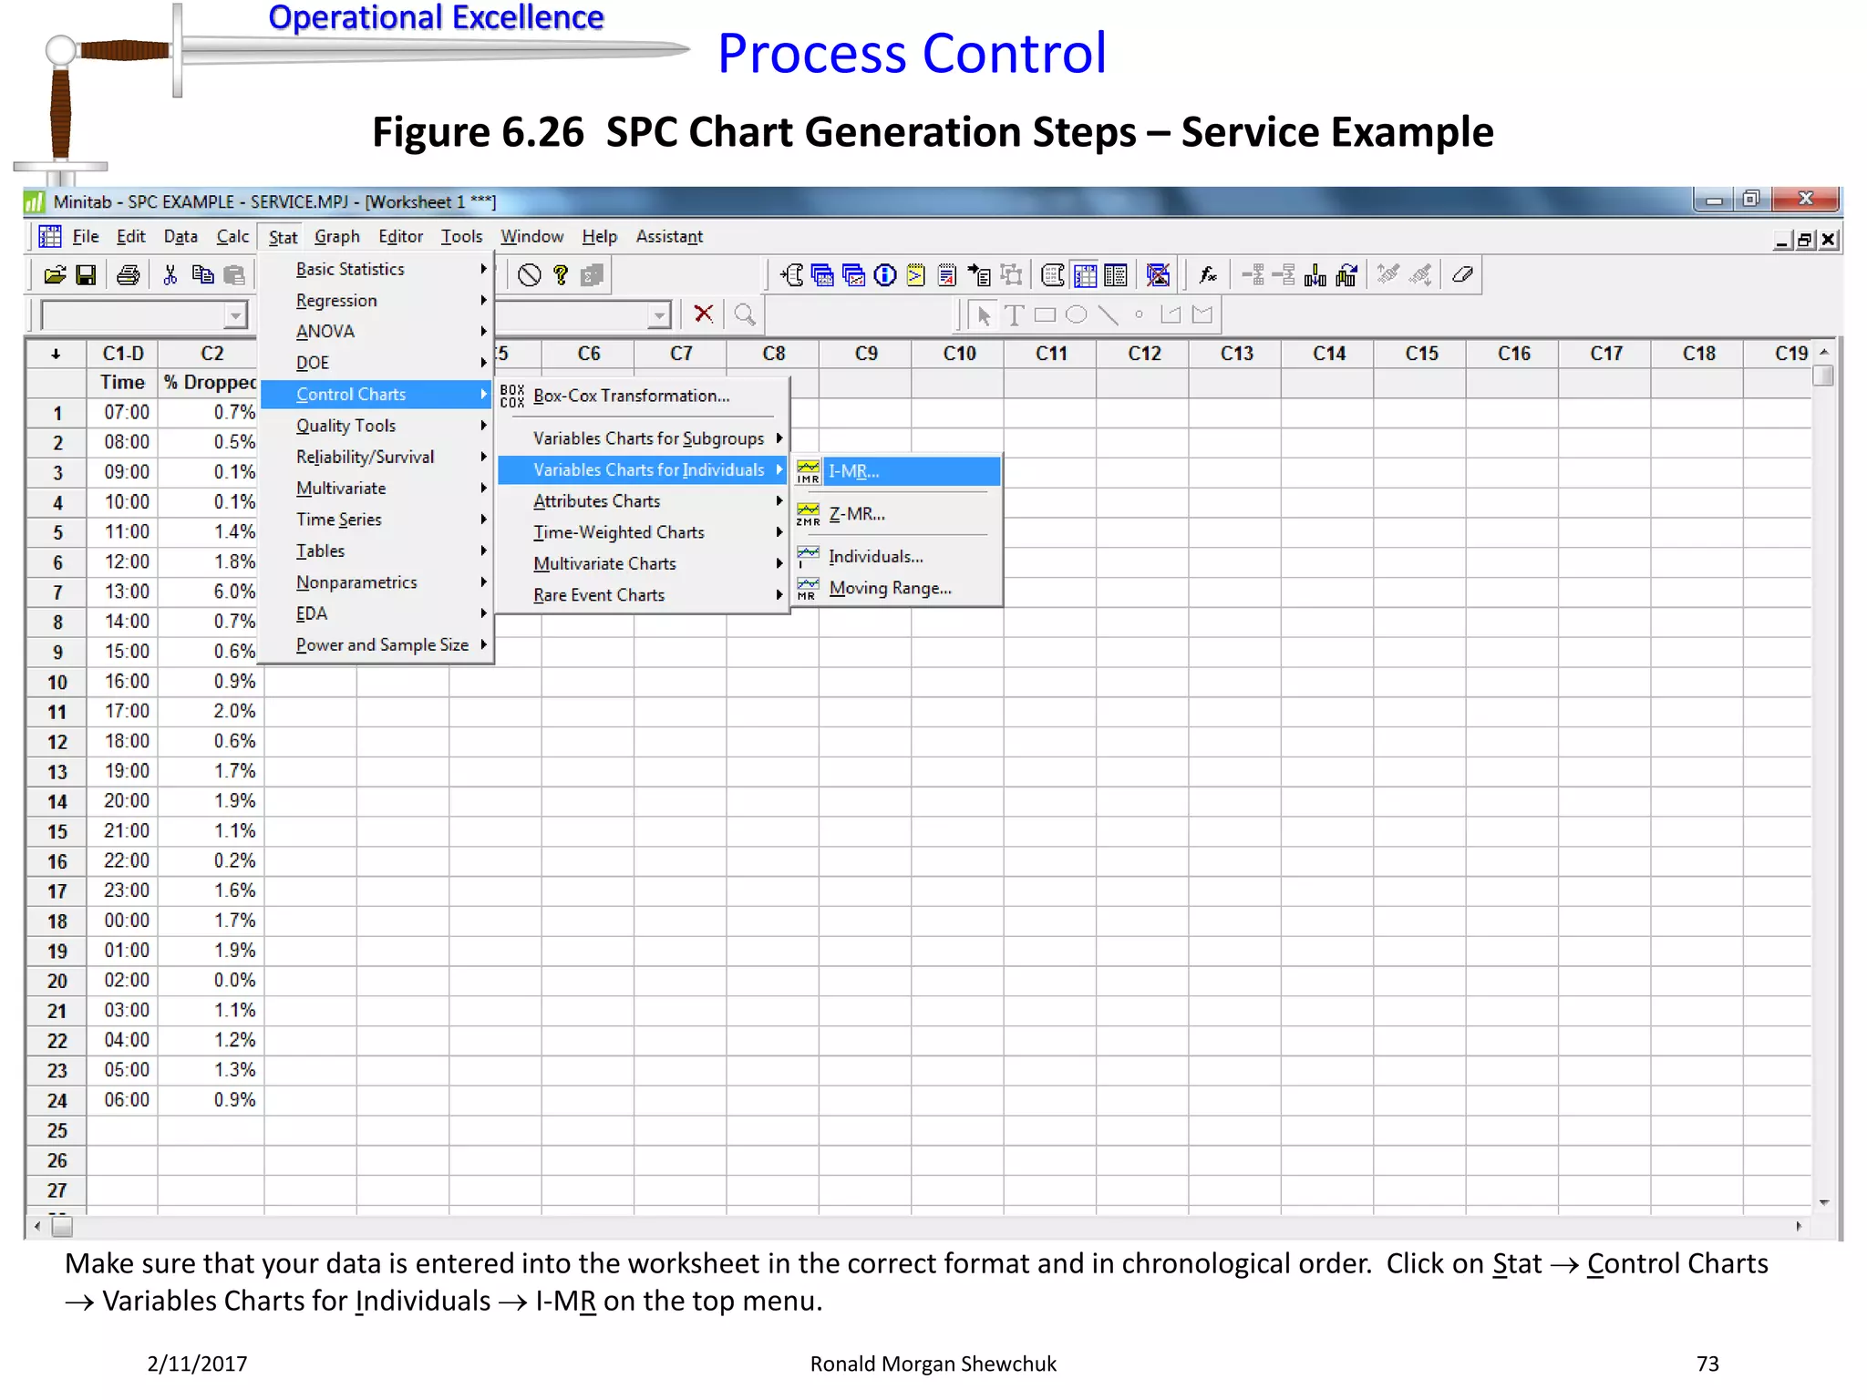This screenshot has width=1867, height=1400.
Task: Click the Save floppy disk icon
Action: click(x=86, y=275)
